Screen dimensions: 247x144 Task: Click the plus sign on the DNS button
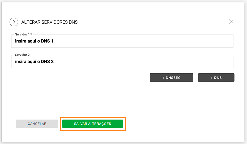coord(212,78)
